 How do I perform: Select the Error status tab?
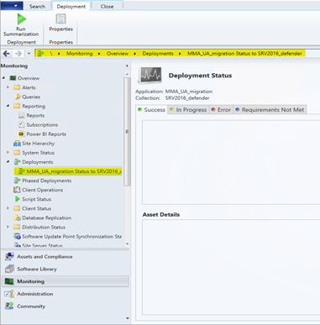coord(221,110)
